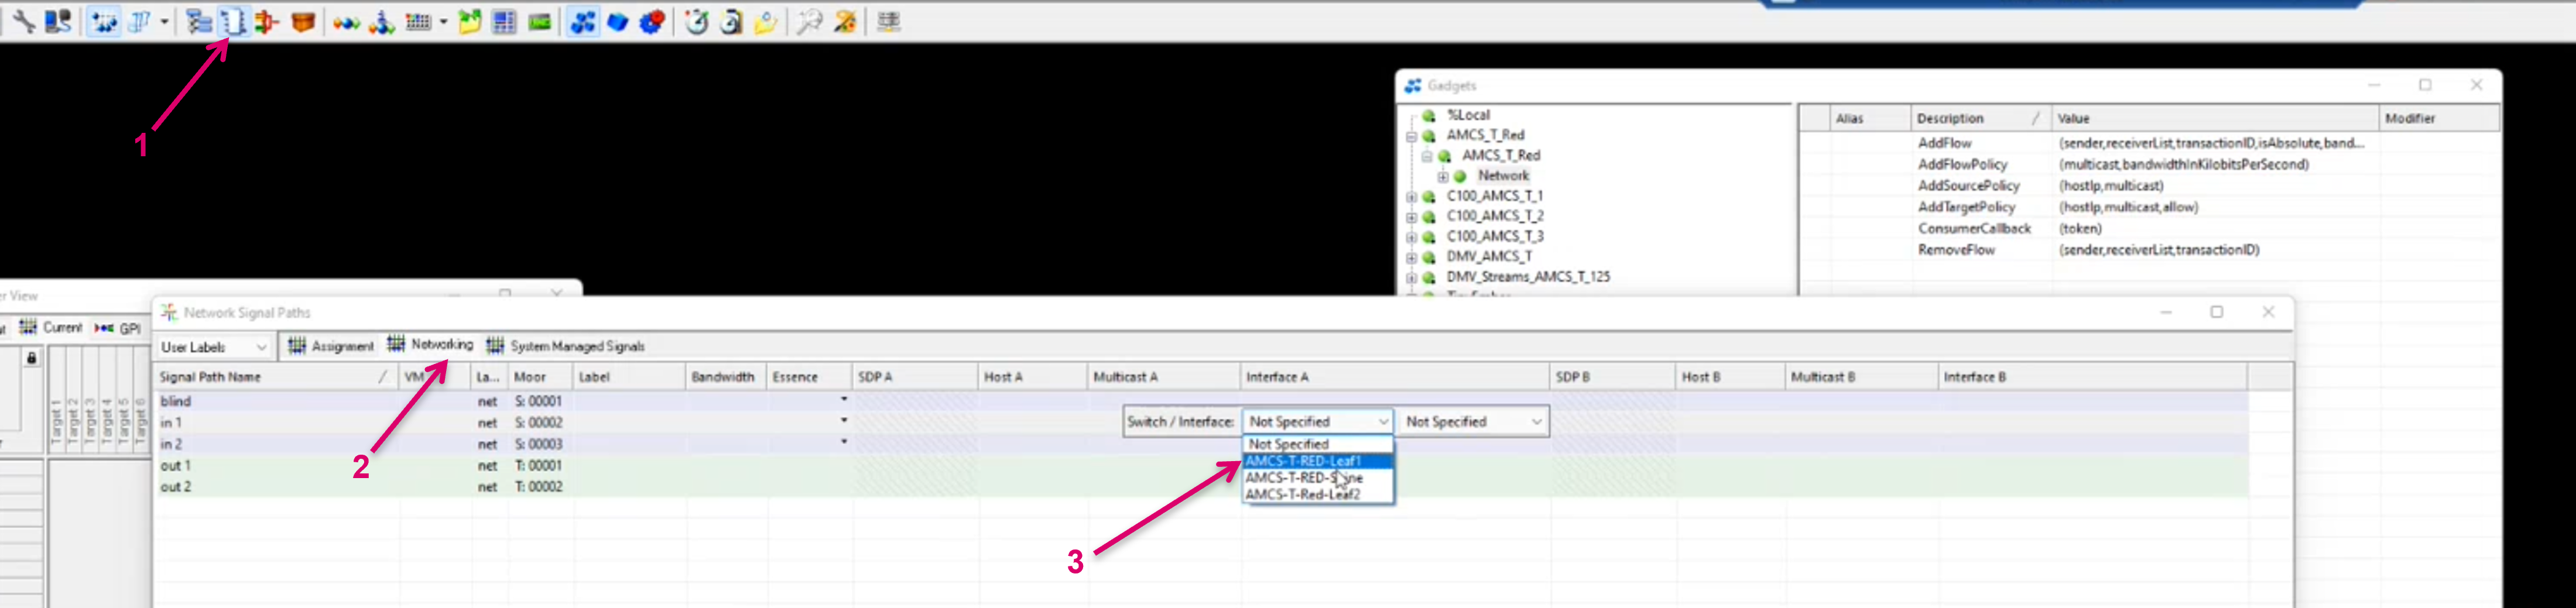Image resolution: width=2576 pixels, height=608 pixels.
Task: Click the blue Gadgets cluster toolbar icon
Action: tap(582, 21)
